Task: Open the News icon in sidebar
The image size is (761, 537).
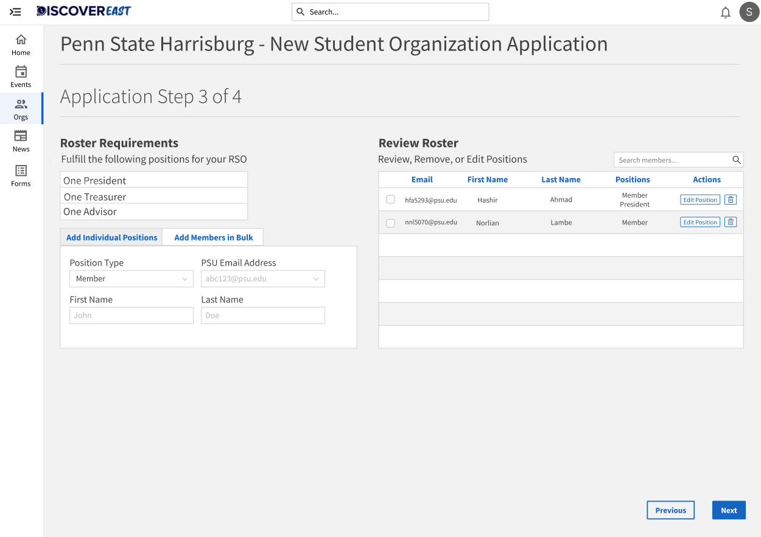Action: 21,136
